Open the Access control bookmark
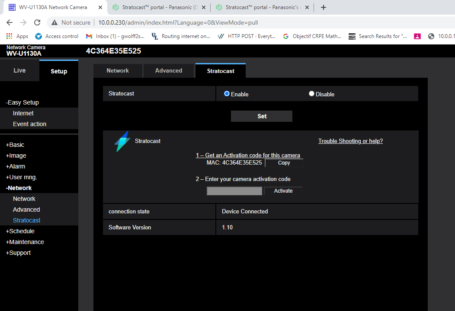Screen dimensions: 455x311 pyautogui.click(x=57, y=36)
